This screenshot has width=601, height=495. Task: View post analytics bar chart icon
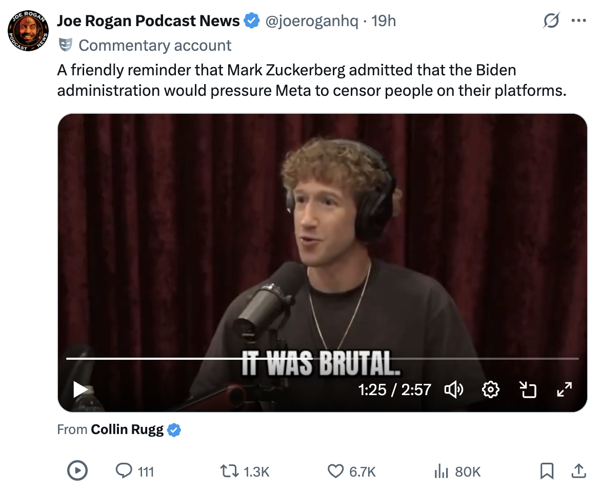point(442,471)
